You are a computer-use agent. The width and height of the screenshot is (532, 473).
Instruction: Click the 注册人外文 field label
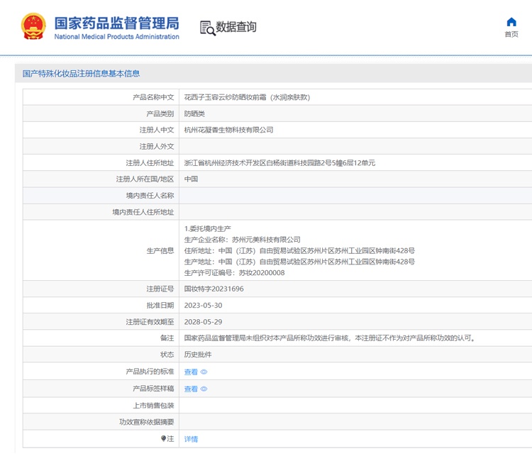pos(157,147)
